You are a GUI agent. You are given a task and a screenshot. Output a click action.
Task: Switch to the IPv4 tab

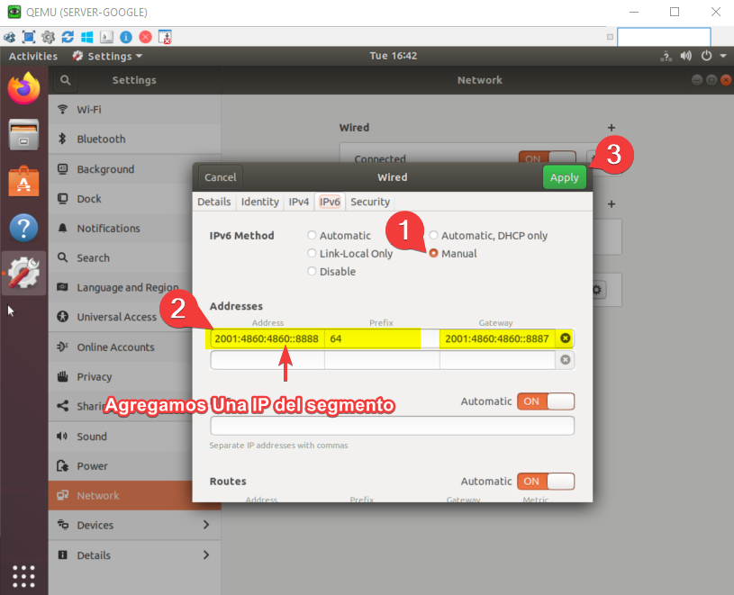point(298,202)
